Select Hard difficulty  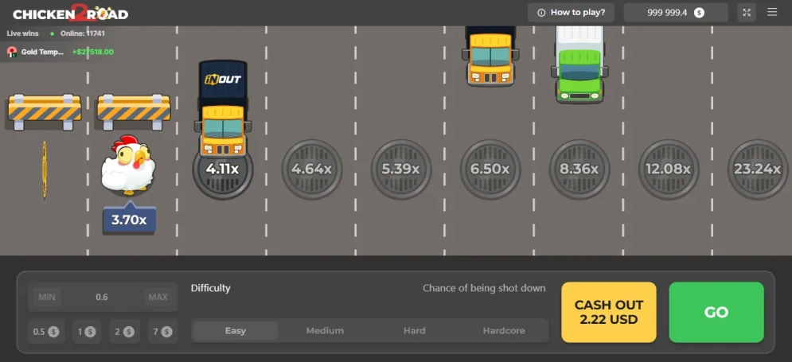[414, 331]
